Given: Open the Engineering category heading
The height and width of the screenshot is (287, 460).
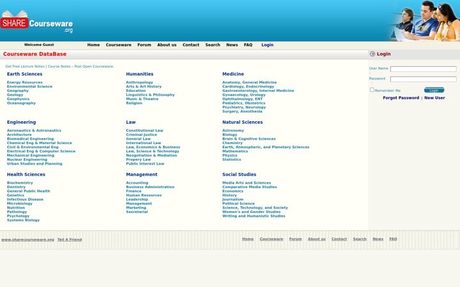Looking at the screenshot, I should point(22,122).
